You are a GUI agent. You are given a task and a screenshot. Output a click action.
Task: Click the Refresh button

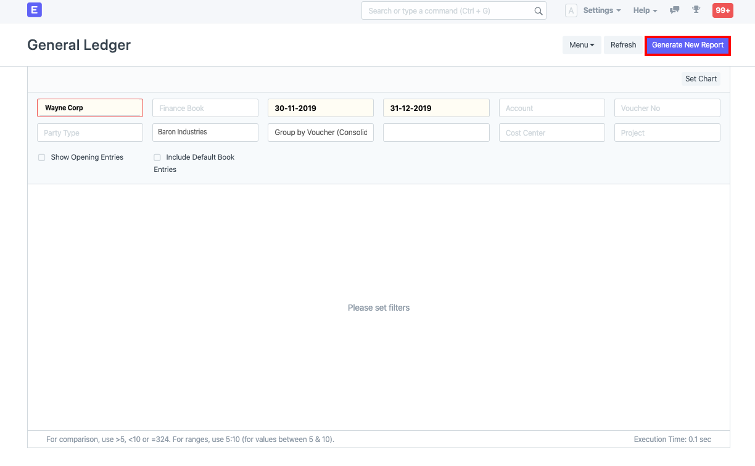point(622,44)
